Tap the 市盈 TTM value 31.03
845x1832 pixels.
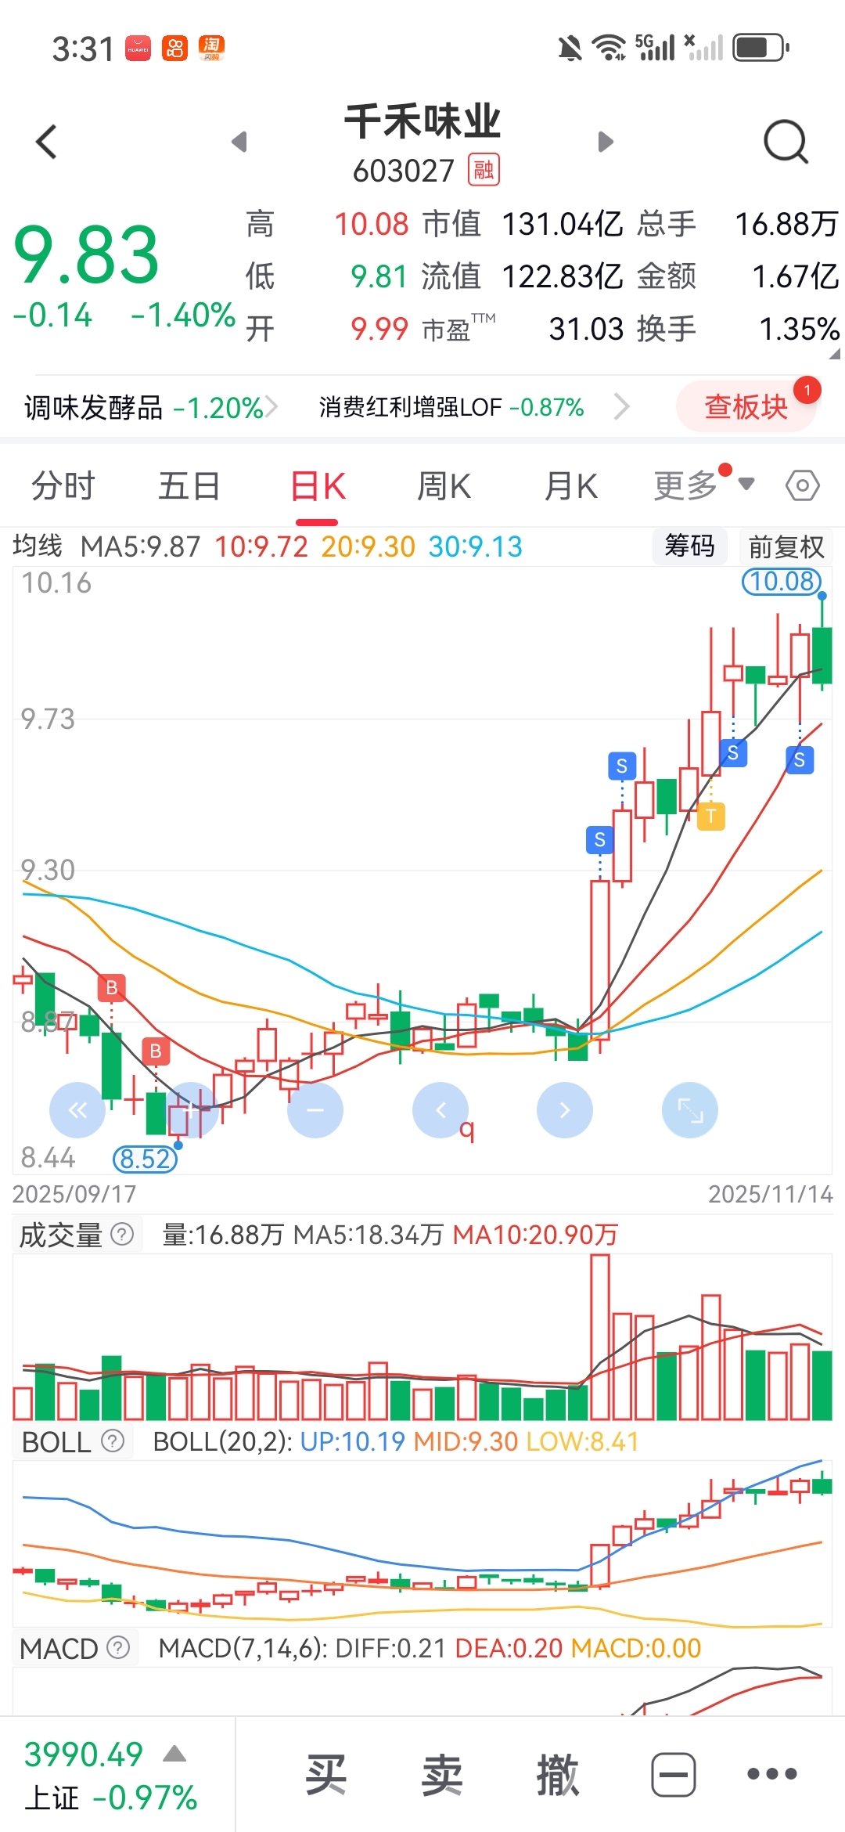586,329
